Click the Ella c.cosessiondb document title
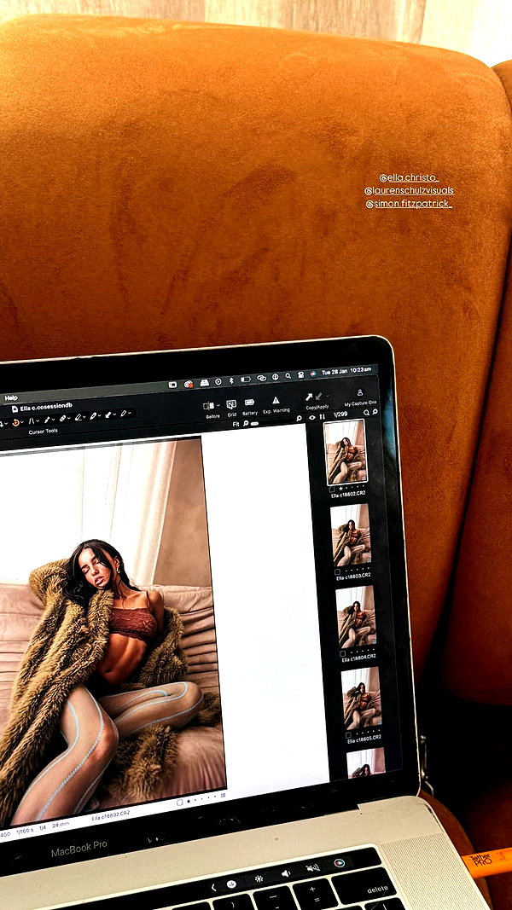 tap(46, 407)
